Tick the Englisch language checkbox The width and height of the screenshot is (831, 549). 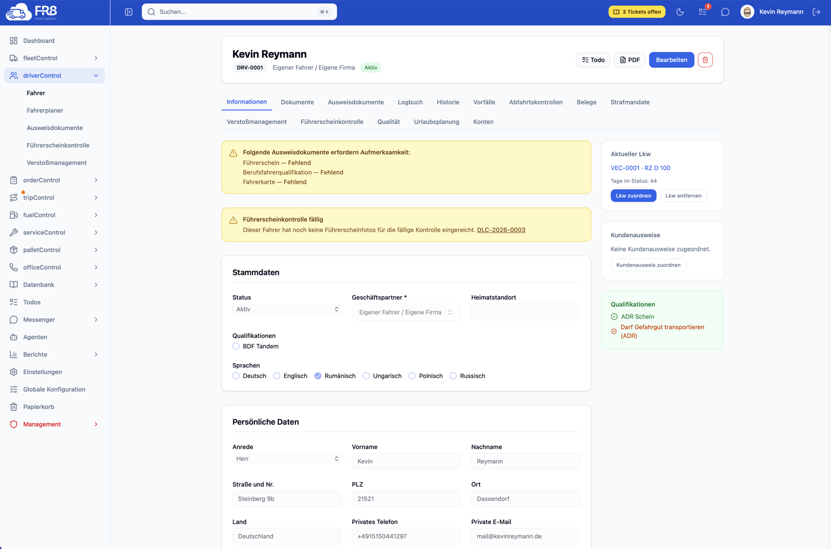(x=277, y=376)
